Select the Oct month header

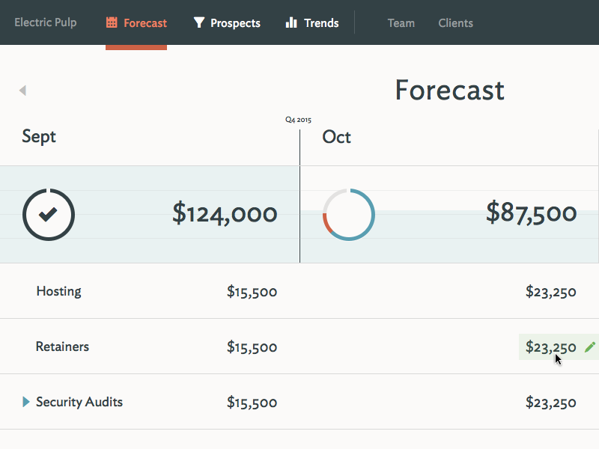click(x=336, y=138)
